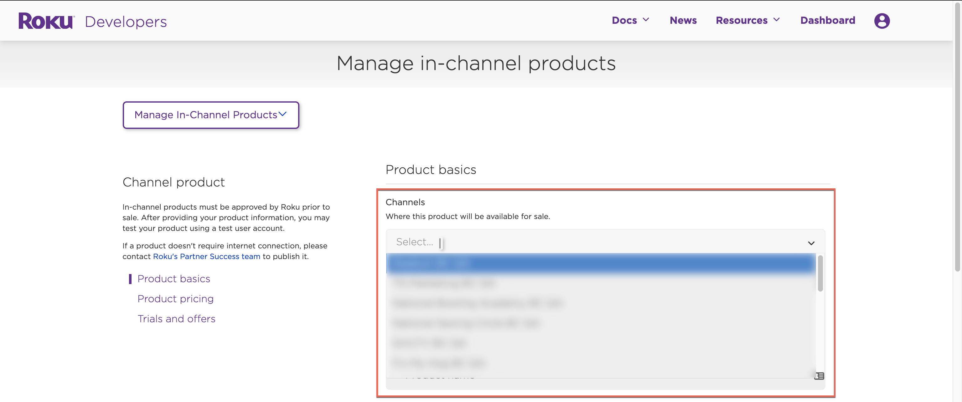
Task: Go to the News page
Action: tap(683, 20)
